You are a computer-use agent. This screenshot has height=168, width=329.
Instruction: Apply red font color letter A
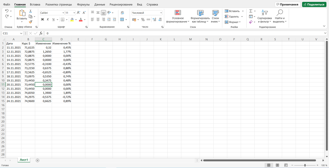81,19
